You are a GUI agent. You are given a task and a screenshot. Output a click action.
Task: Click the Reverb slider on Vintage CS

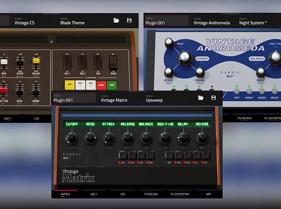(36, 93)
